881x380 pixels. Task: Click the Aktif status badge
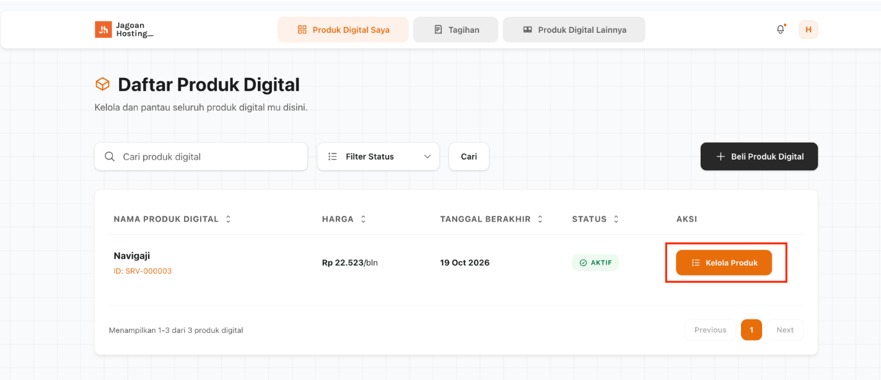[x=595, y=262]
